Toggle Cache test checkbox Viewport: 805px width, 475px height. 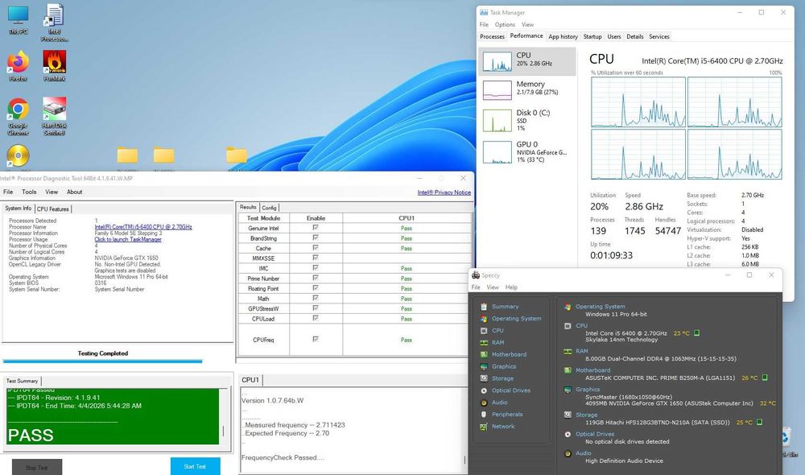[x=316, y=247]
